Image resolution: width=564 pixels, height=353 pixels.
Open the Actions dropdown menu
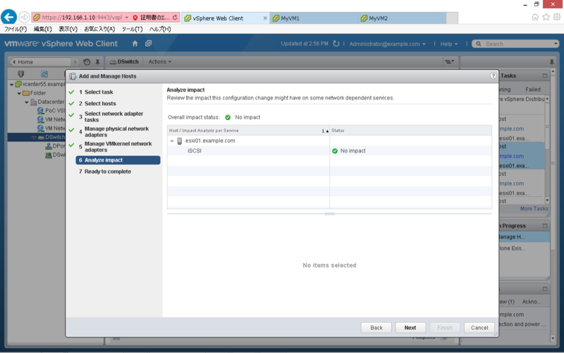pyautogui.click(x=160, y=61)
